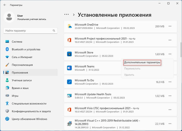The width and height of the screenshot is (182, 131).
Task: Open the options menu for Microsoft OneDrive
Action: [x=170, y=26]
